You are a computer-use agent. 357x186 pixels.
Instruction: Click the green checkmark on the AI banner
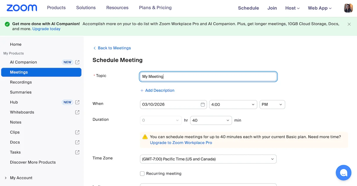pyautogui.click(x=7, y=24)
